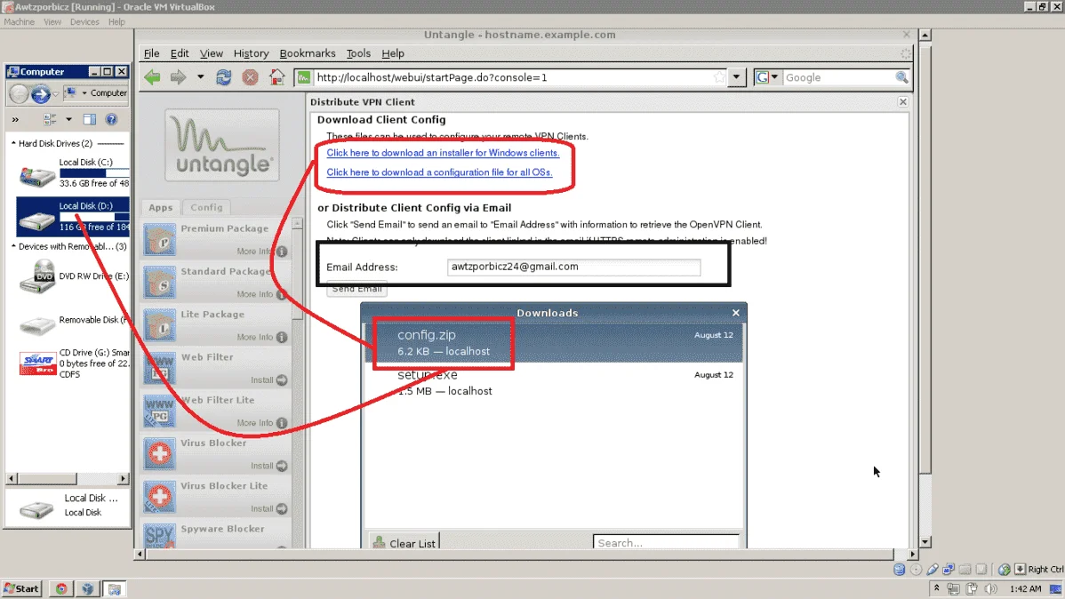This screenshot has height=599, width=1065.
Task: Select config.zip in Downloads list
Action: [554, 342]
